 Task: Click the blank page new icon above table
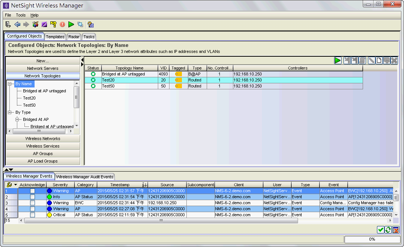point(379,60)
